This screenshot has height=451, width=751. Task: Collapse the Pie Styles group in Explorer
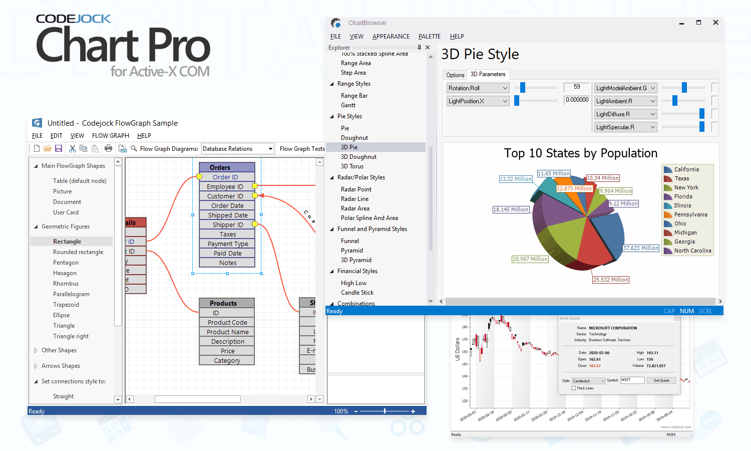[x=331, y=116]
